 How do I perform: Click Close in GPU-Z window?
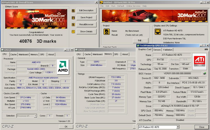point(202,127)
